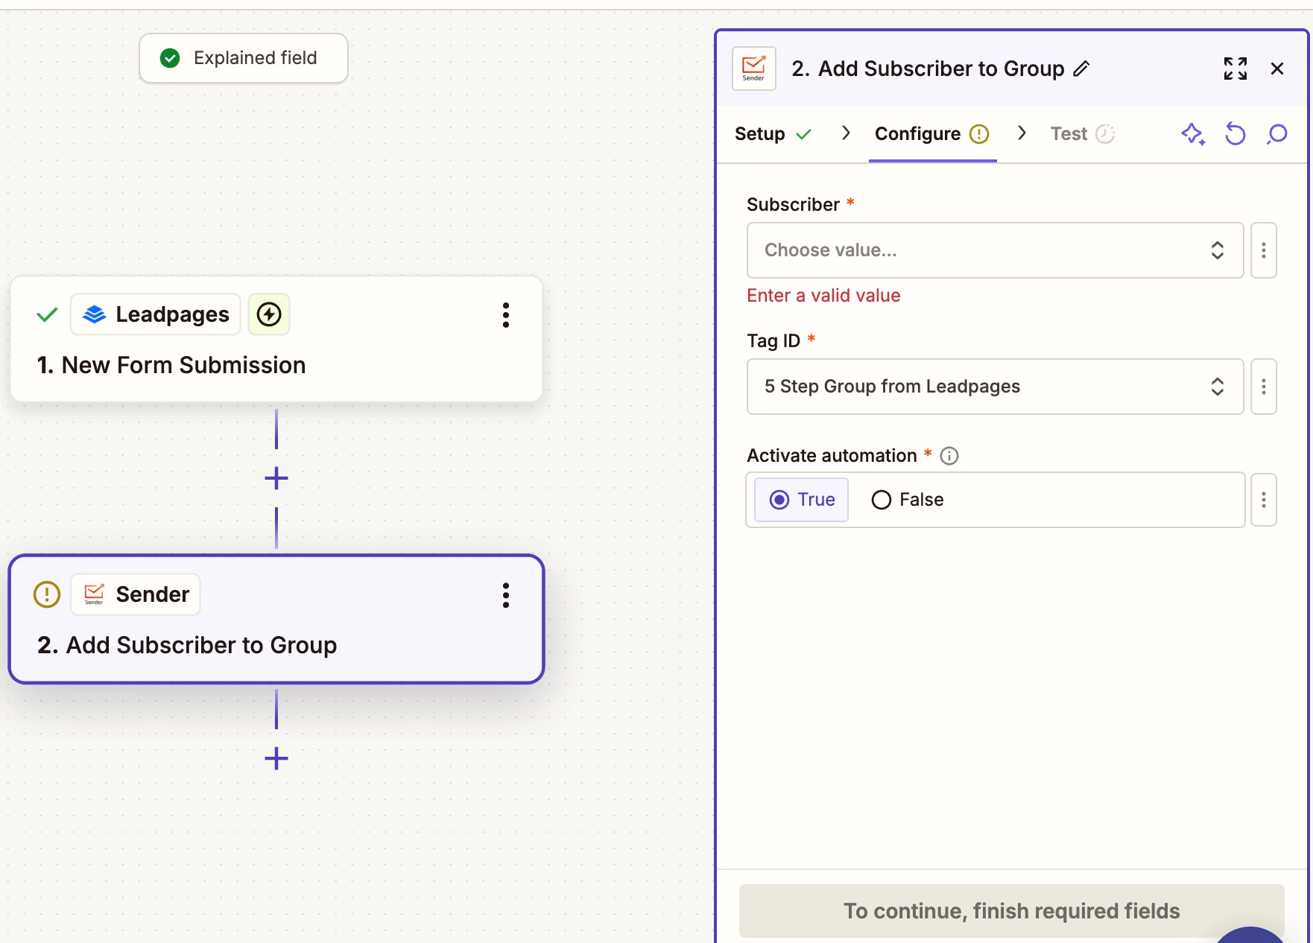Click the info icon beside Activate automation
The width and height of the screenshot is (1313, 943).
click(949, 456)
